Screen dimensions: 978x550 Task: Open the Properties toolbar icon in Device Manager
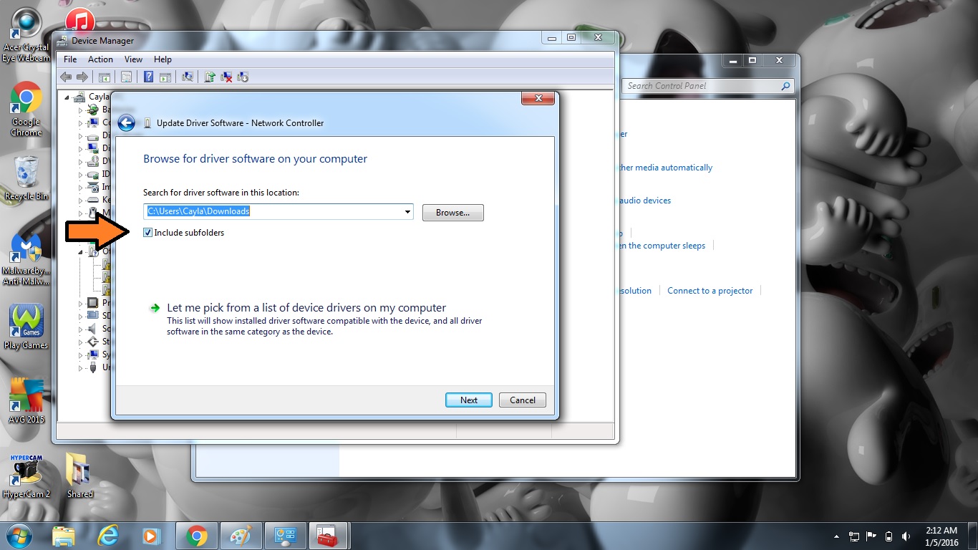coord(127,77)
